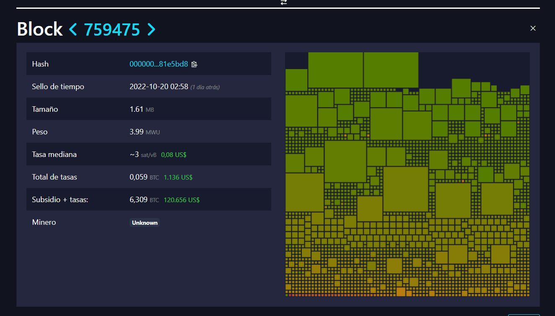This screenshot has height=316, width=555.
Task: Copy the block hash via clipboard icon
Action: (x=194, y=64)
